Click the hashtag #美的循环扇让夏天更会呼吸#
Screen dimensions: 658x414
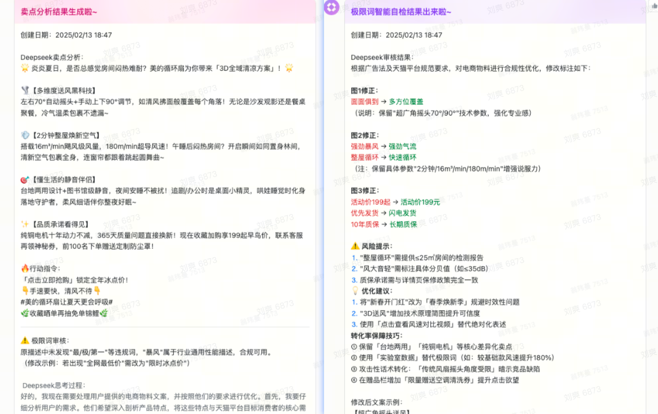pyautogui.click(x=66, y=302)
